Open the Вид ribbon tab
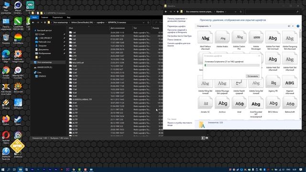Viewport: 306px width, 172px height. coord(68,17)
